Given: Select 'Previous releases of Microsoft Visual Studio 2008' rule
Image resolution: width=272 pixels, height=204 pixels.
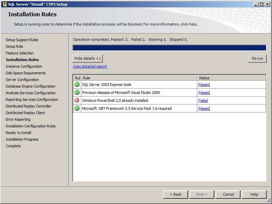Looking at the screenshot, I should pos(121,93).
